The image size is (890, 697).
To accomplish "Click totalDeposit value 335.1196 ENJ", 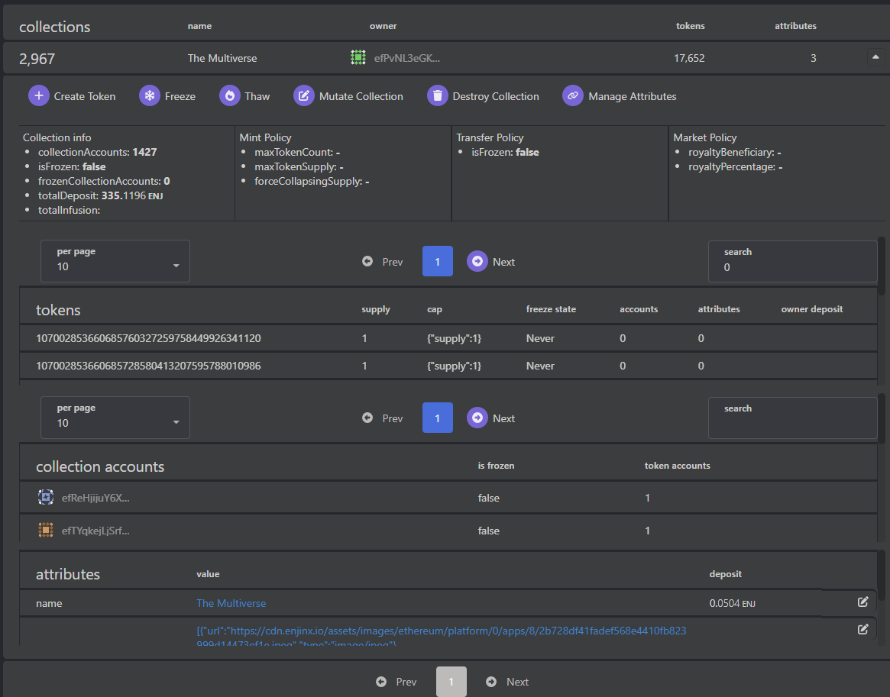I will [x=132, y=195].
